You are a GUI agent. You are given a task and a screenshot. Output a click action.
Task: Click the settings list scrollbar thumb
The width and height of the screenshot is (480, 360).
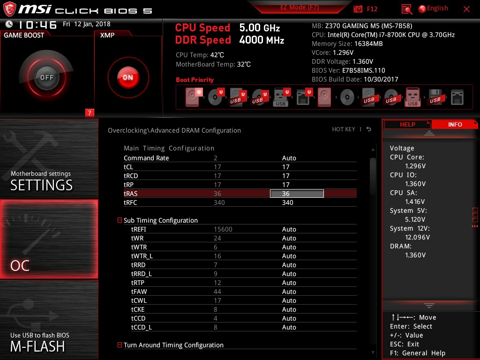tap(373, 176)
